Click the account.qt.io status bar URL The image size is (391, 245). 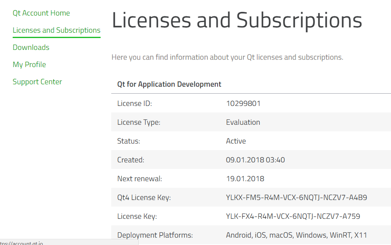coord(21,243)
